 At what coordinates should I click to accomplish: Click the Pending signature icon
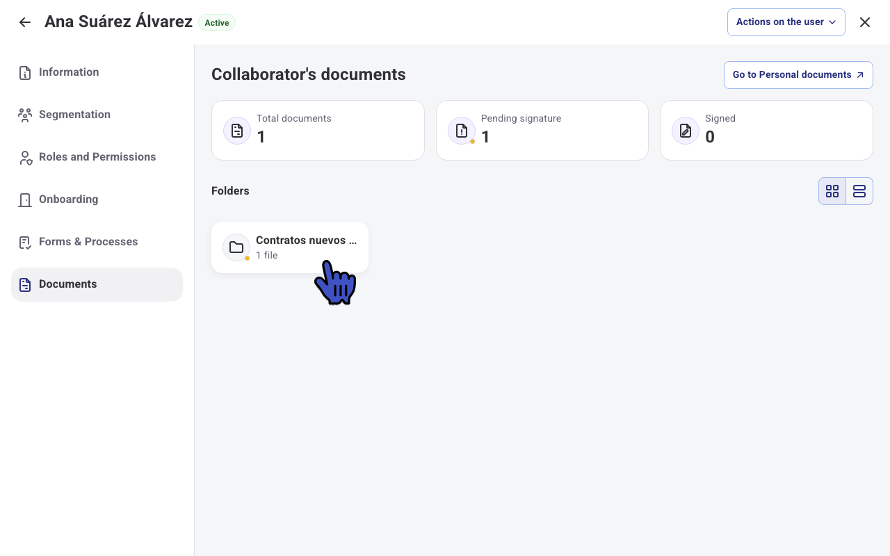point(462,131)
